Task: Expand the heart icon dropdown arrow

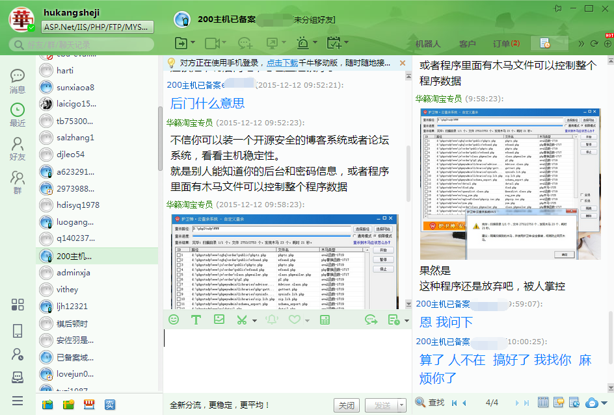Action: (x=308, y=321)
